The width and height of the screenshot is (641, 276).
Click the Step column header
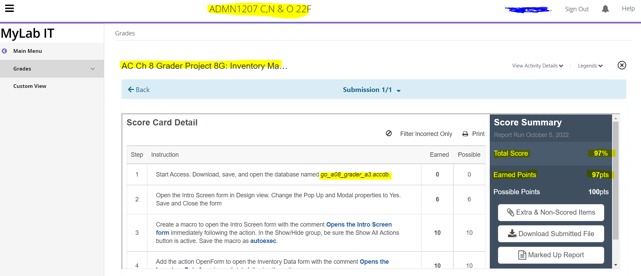[137, 155]
